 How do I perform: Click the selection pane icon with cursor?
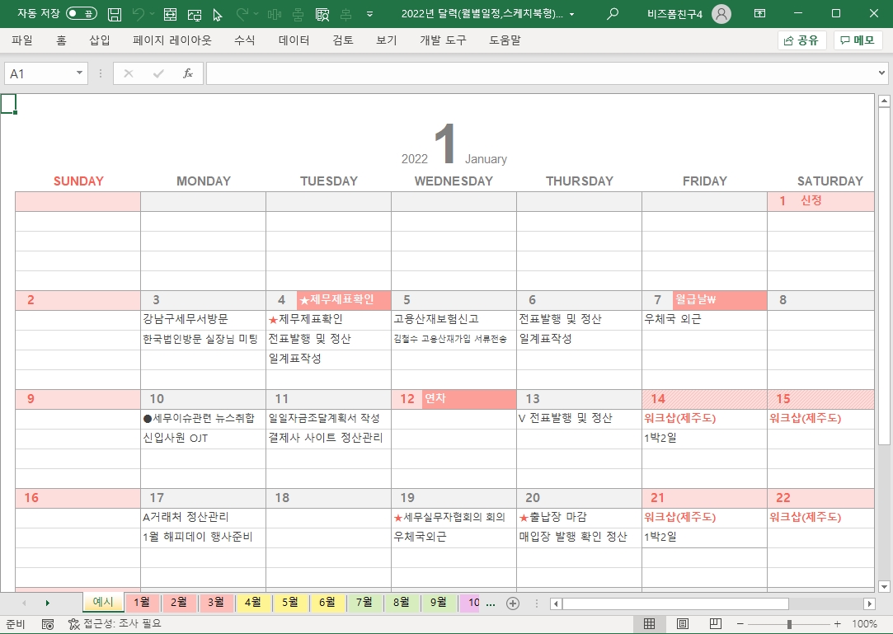(x=322, y=14)
